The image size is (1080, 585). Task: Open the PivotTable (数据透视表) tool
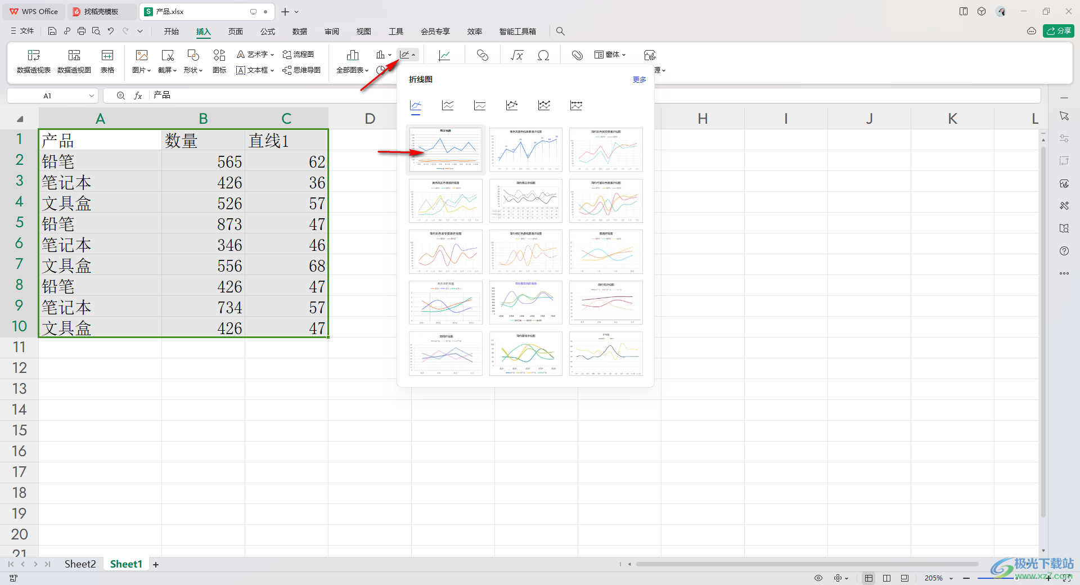[x=34, y=61]
